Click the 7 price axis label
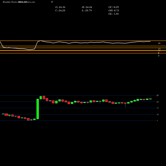Image resolution: width=166 pixels, height=166 pixels. click(157, 121)
